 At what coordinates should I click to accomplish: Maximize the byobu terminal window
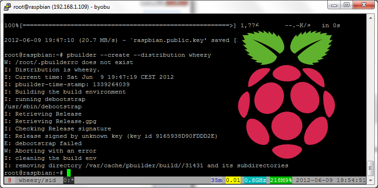click(x=347, y=5)
